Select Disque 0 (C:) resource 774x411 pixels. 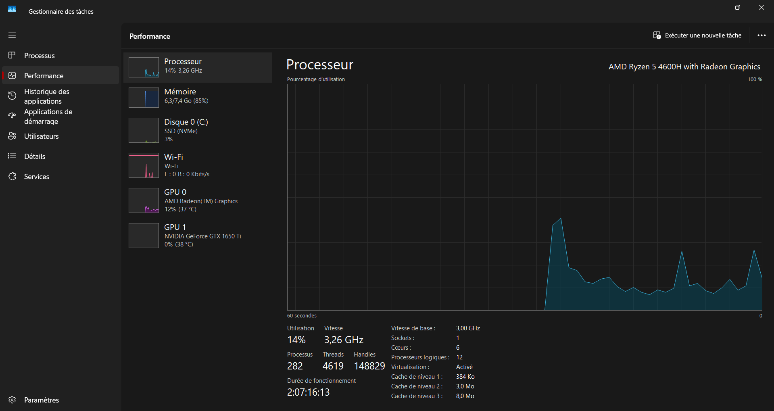click(x=198, y=130)
